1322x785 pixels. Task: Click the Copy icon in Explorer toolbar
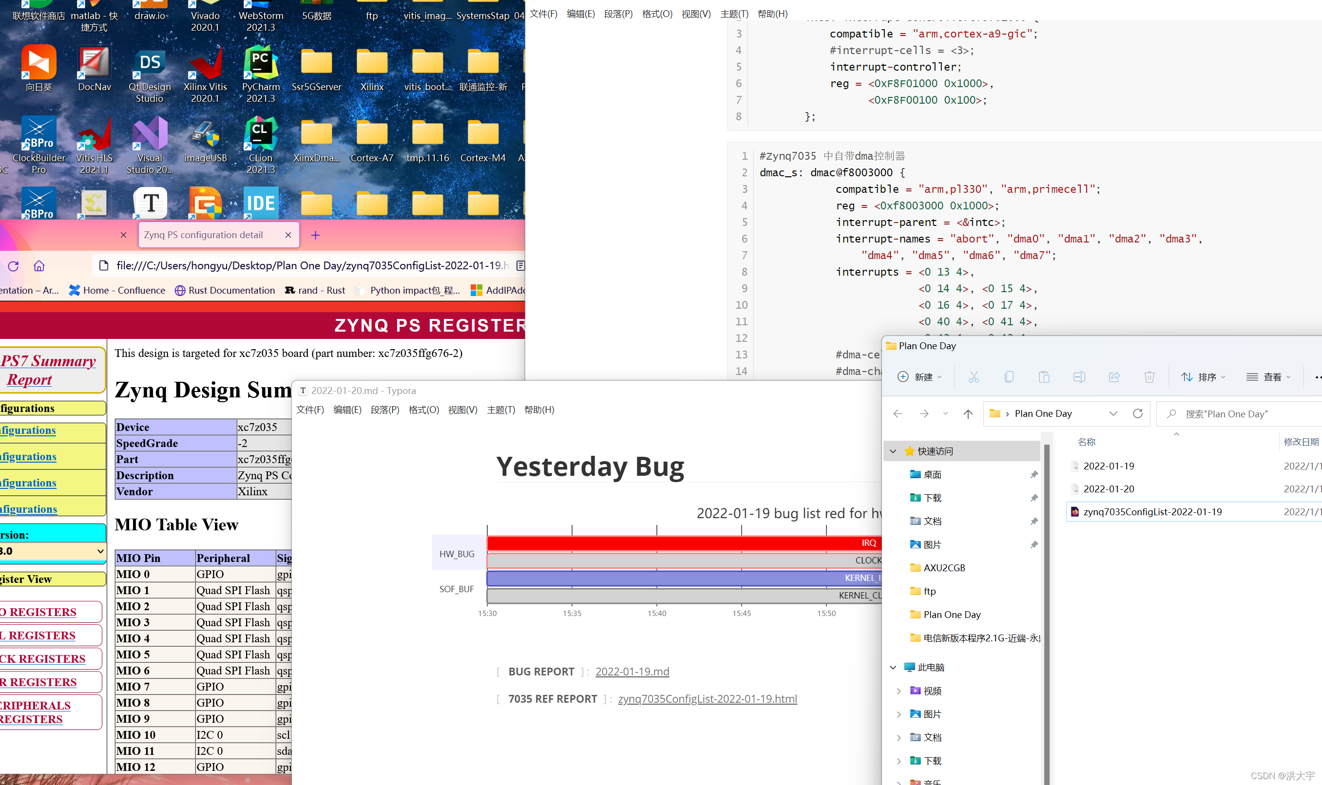[x=1009, y=377]
